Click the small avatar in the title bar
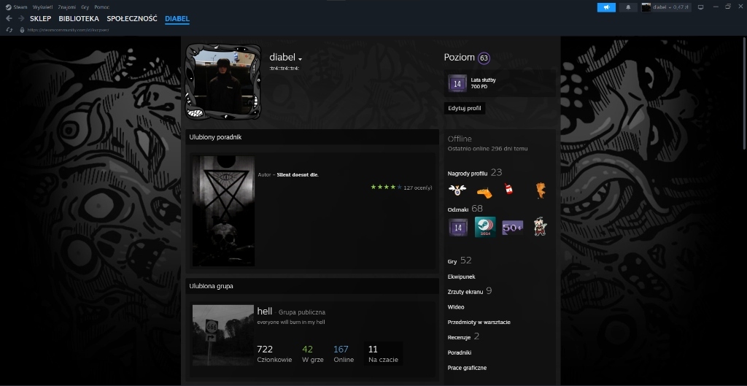The width and height of the screenshot is (747, 386). pyautogui.click(x=646, y=7)
